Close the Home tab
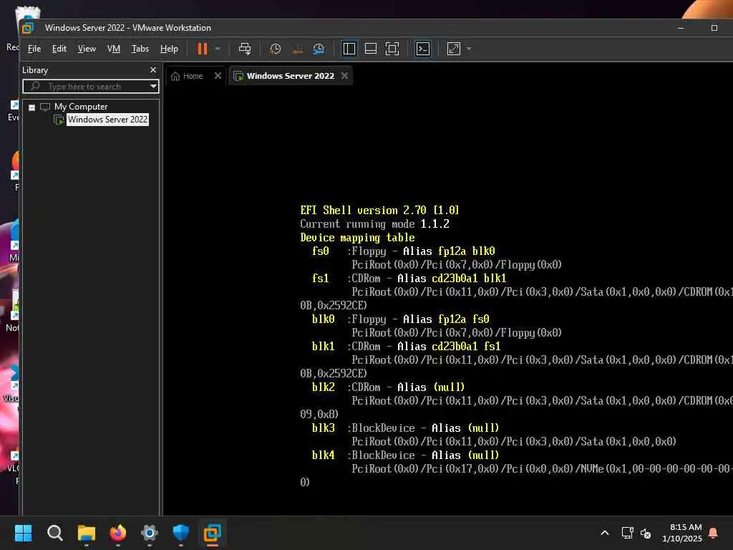The width and height of the screenshot is (733, 550). tap(218, 76)
